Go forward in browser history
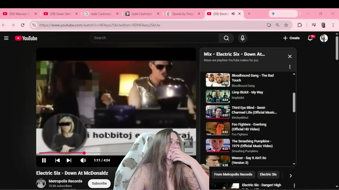This screenshot has width=339, height=190. [x=13, y=25]
